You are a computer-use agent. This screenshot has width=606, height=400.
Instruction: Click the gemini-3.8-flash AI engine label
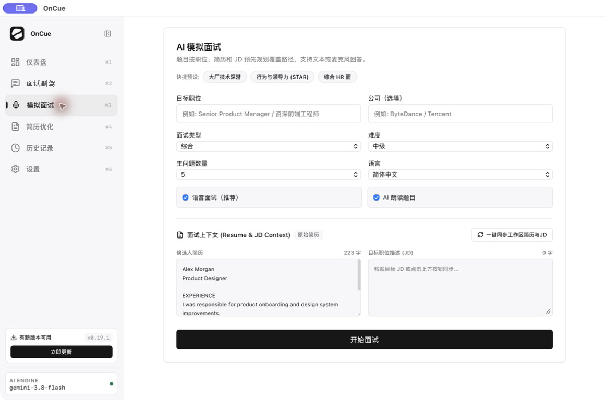click(x=38, y=387)
